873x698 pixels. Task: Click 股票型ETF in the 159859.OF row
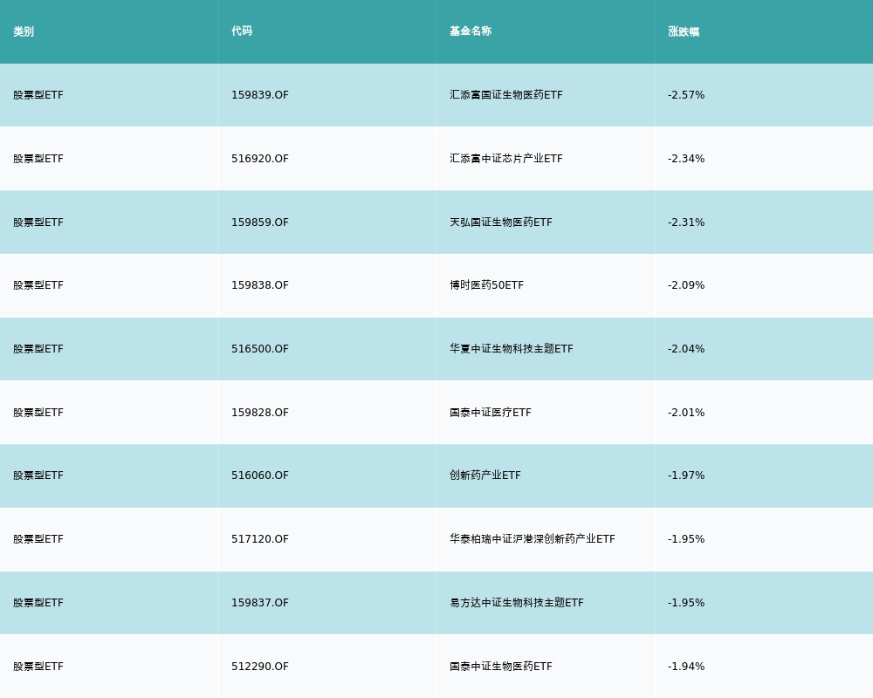coord(38,222)
